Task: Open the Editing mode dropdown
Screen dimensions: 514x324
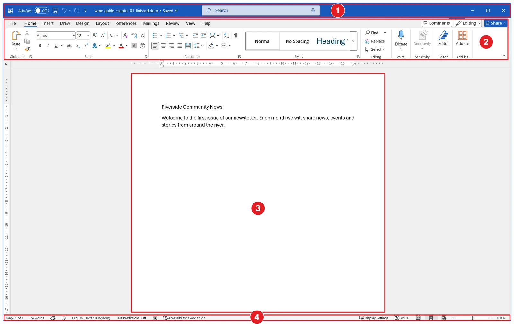Action: pos(468,23)
